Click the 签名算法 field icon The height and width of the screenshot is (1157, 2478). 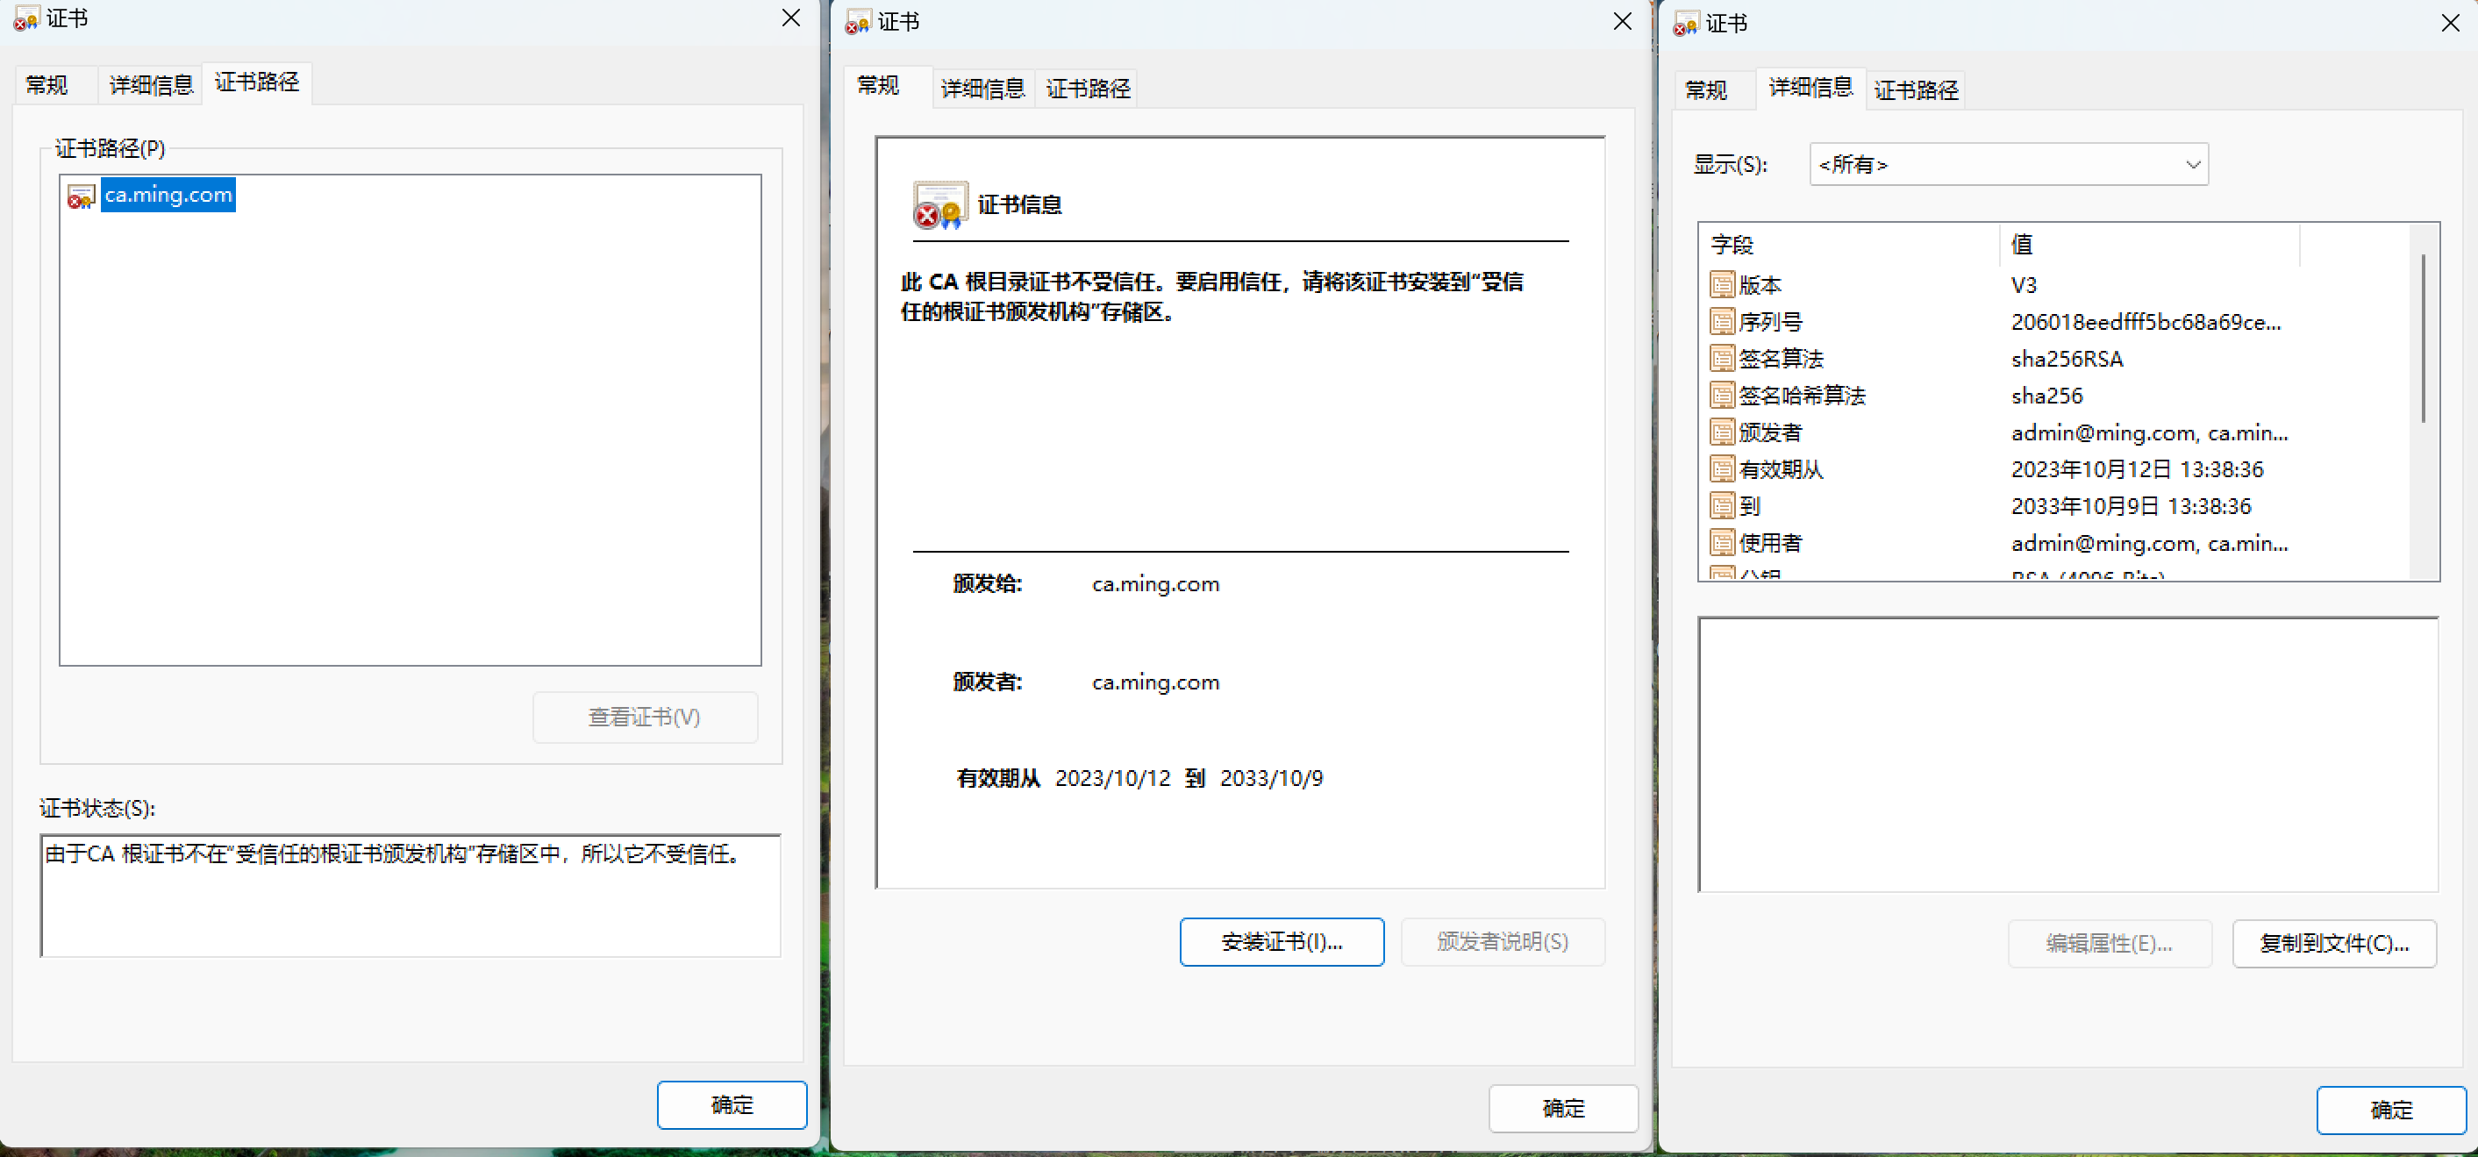point(1722,358)
